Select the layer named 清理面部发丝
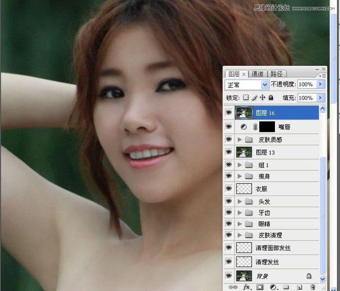340x291 pixels. point(273,248)
